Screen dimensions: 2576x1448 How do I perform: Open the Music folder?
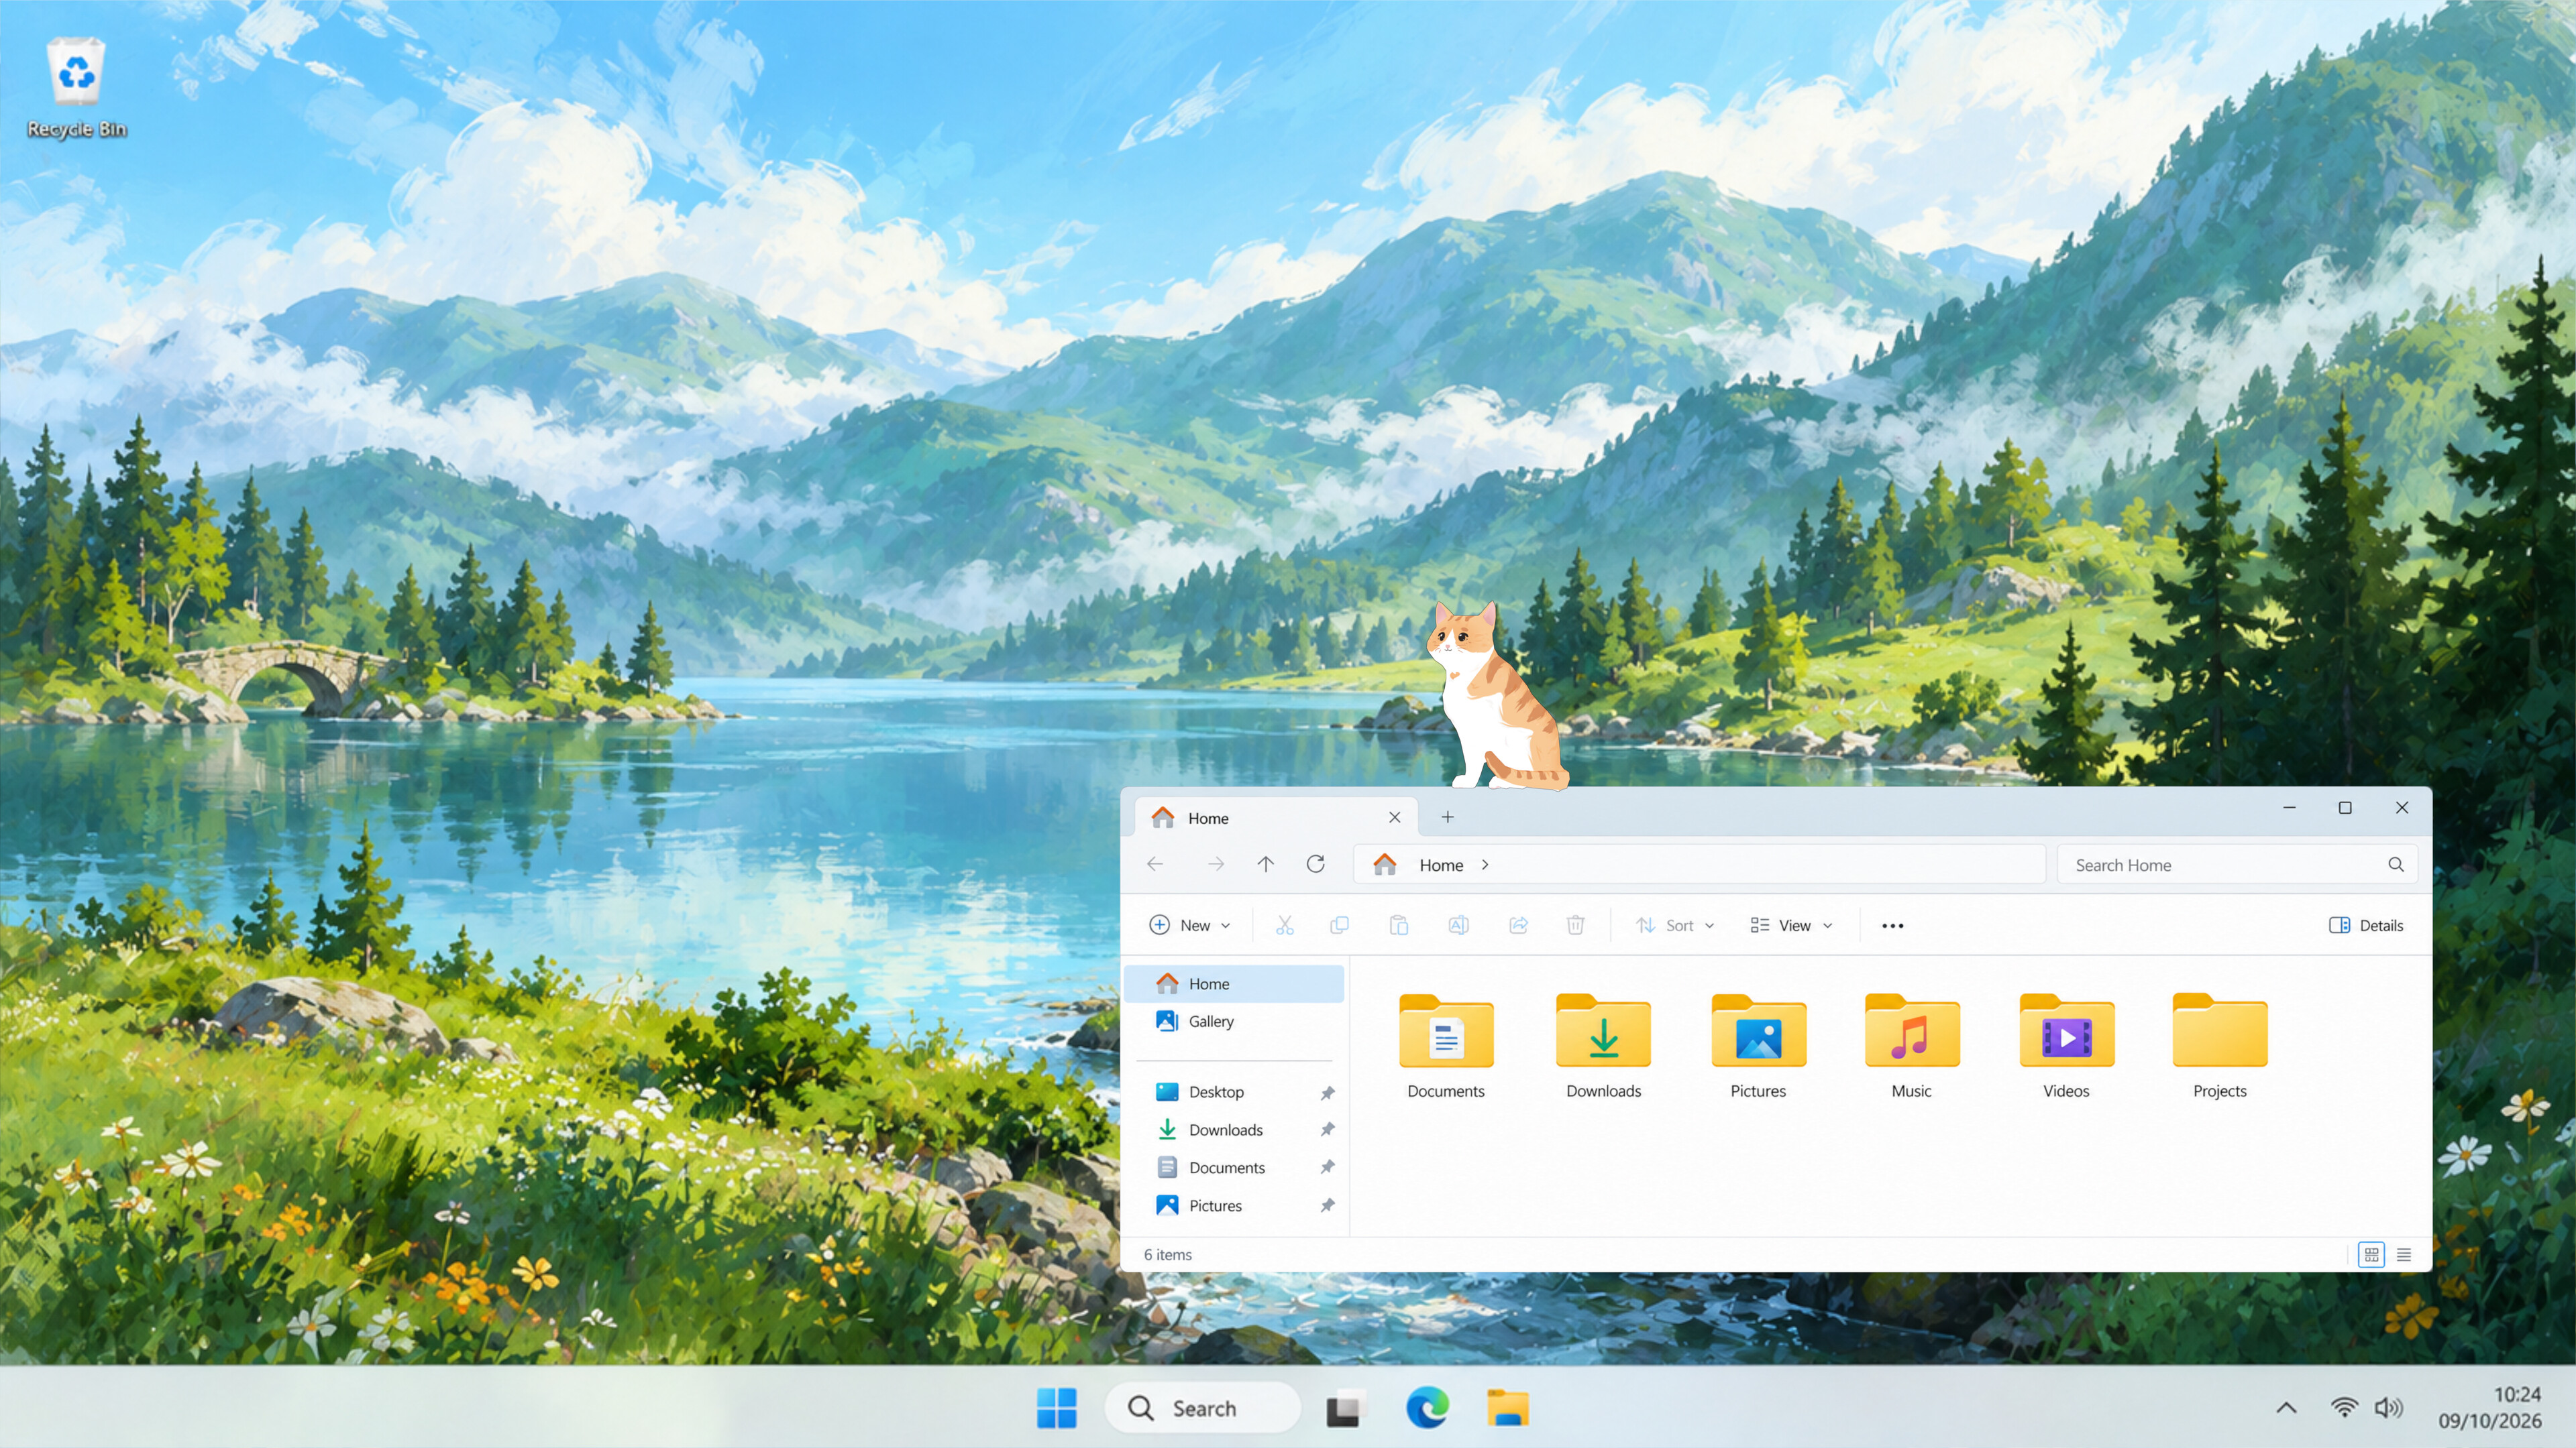click(1911, 1045)
